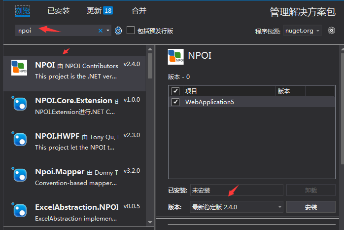Click the ExcelAbstraction.NPOI package name
Screen dimensions: 344x230
point(77,207)
